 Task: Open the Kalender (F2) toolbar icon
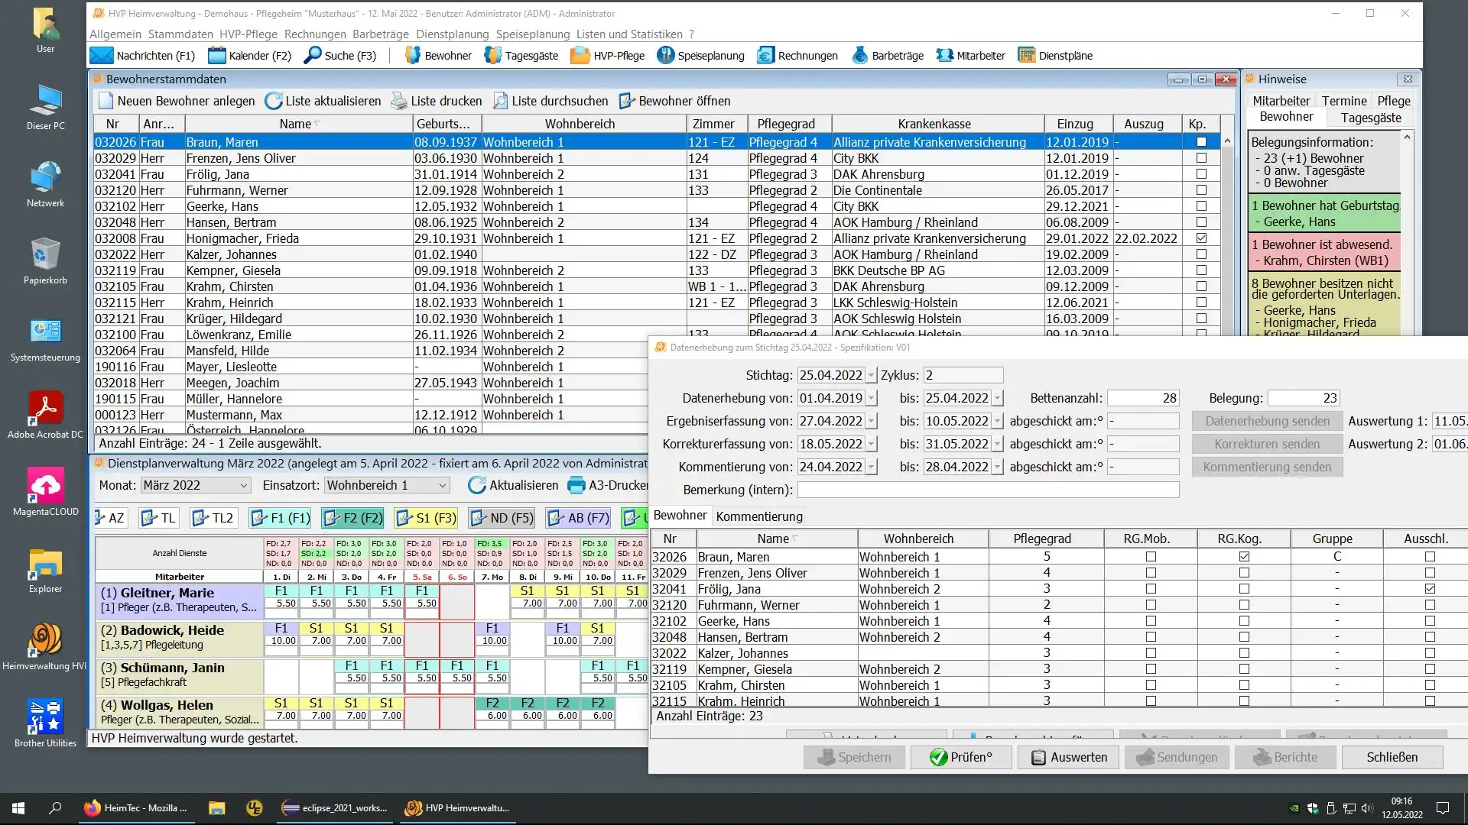217,55
